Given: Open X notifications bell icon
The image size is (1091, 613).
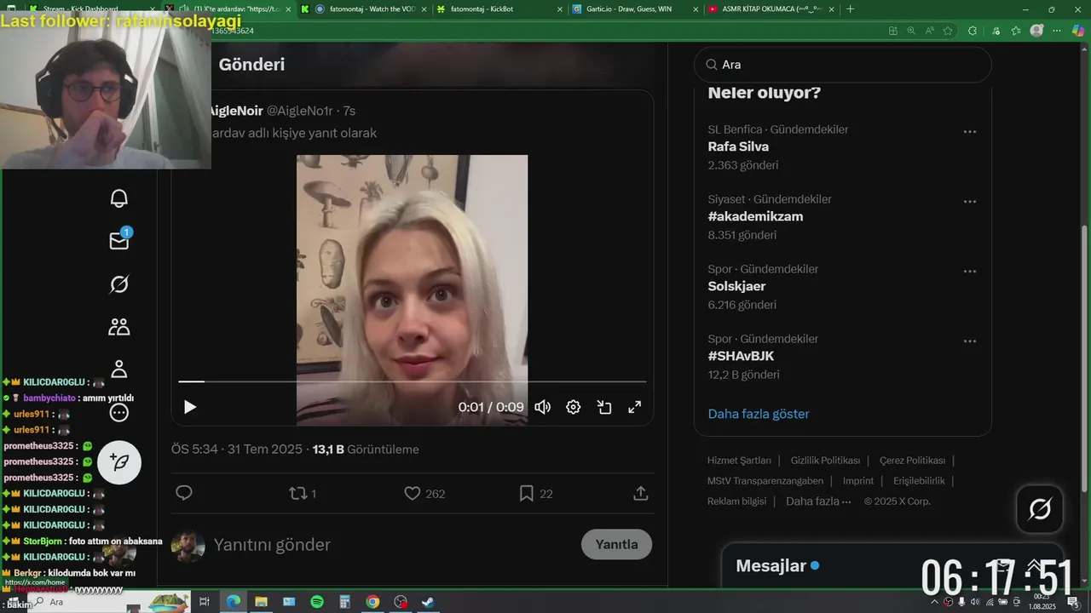Looking at the screenshot, I should click(119, 198).
